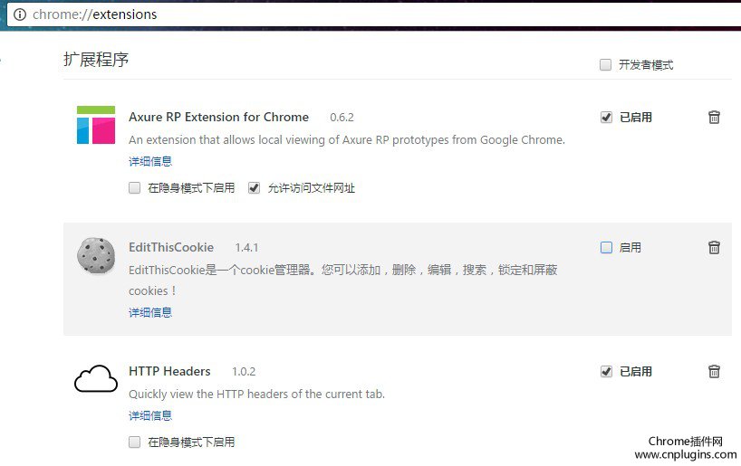Allow Axure RP in incognito mode
This screenshot has height=466, width=741.
[x=135, y=188]
